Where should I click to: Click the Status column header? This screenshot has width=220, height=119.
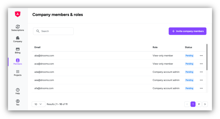point(188,47)
